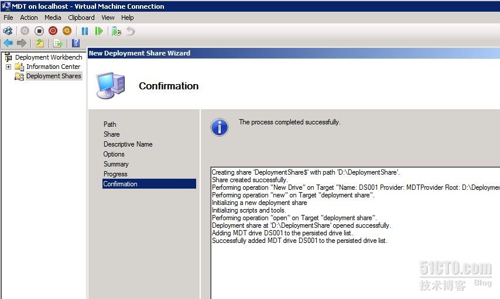
Task: Click the Workbench Help question icon
Action: [x=76, y=43]
